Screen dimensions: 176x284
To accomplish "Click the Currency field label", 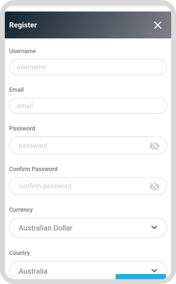I will [21, 210].
